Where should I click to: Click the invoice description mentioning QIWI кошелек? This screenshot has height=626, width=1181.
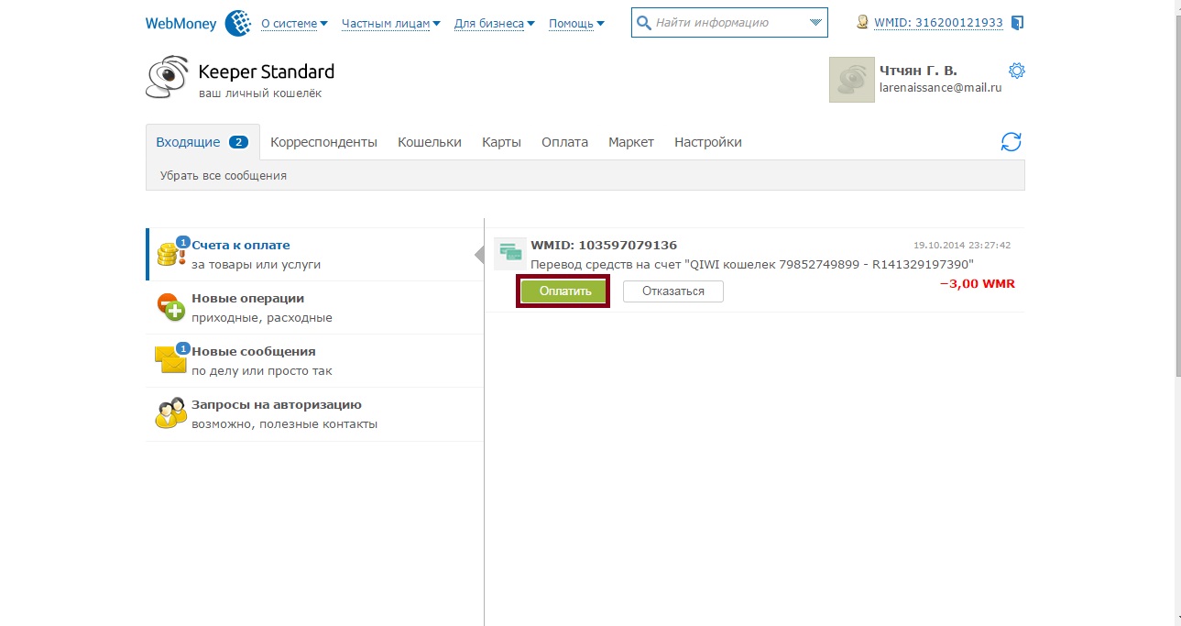752,264
